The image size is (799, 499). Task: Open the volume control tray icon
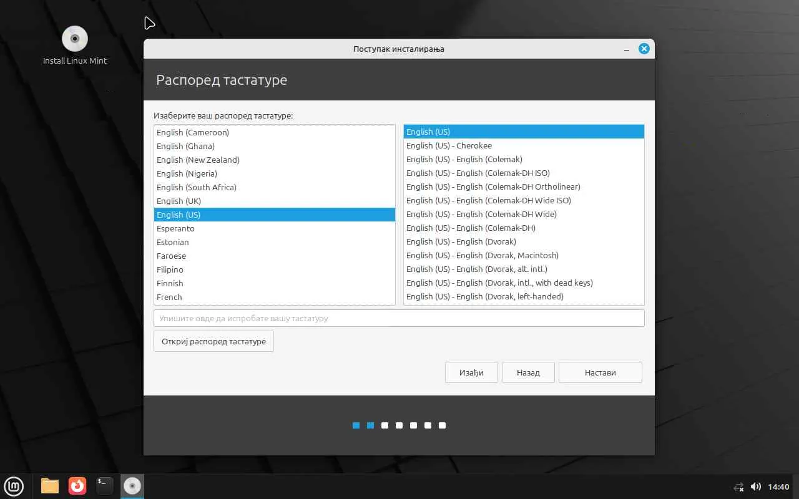pos(756,487)
